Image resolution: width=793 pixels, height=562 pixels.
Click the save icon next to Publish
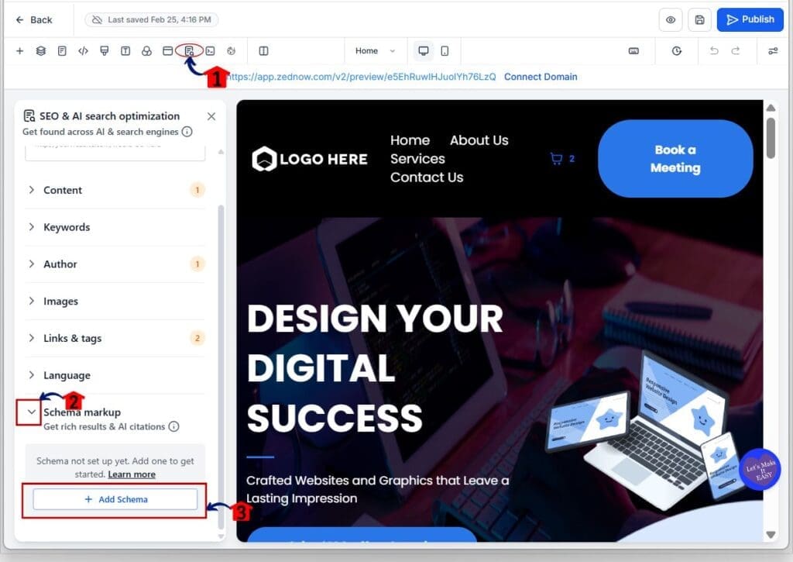coord(699,20)
